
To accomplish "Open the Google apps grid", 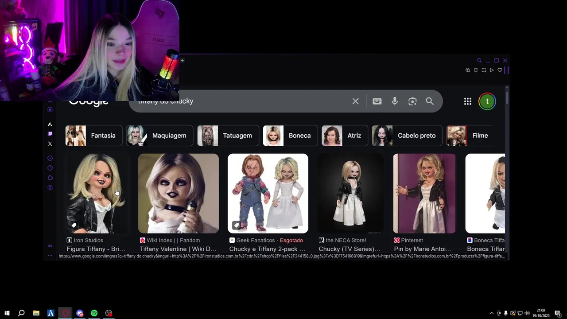I will (467, 101).
